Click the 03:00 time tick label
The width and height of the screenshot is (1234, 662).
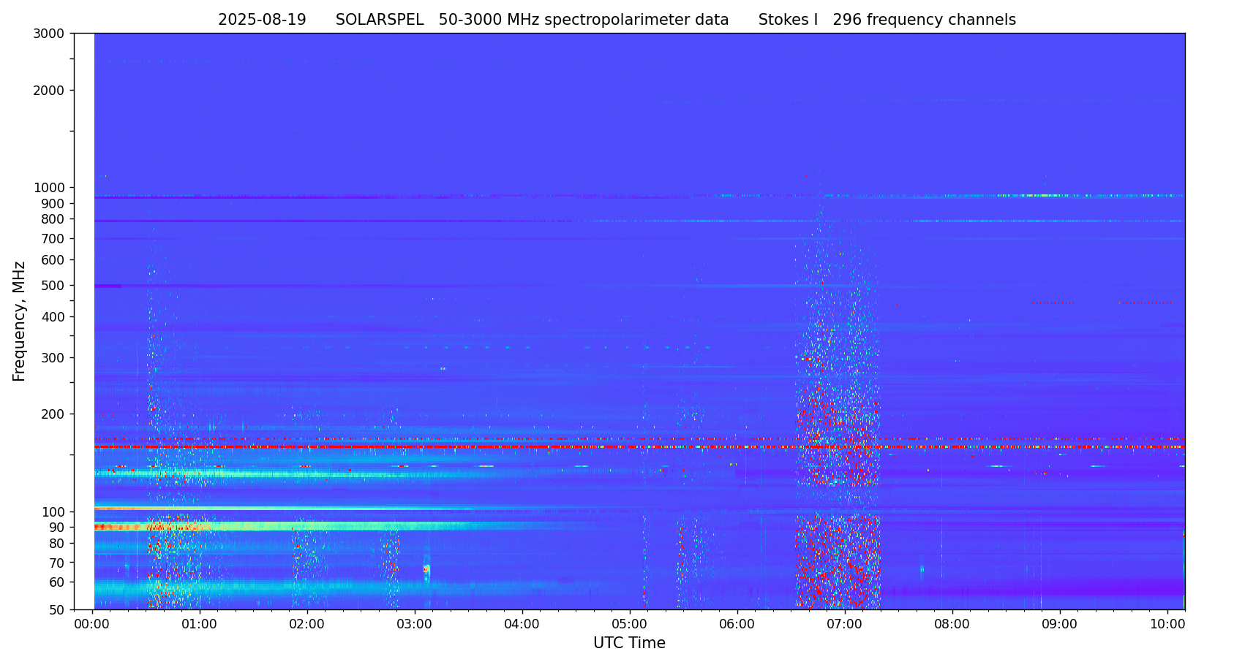click(x=415, y=625)
